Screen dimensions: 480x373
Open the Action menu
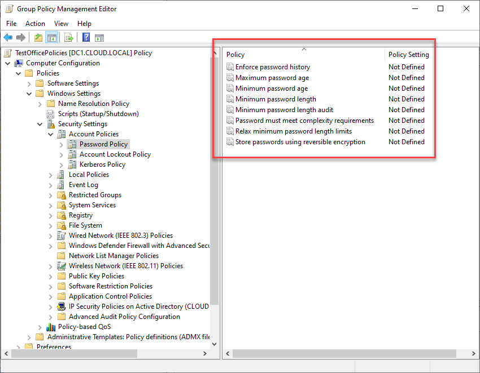coord(35,24)
